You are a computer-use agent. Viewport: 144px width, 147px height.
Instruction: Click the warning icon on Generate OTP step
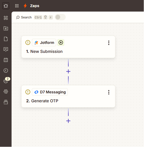pos(28,92)
